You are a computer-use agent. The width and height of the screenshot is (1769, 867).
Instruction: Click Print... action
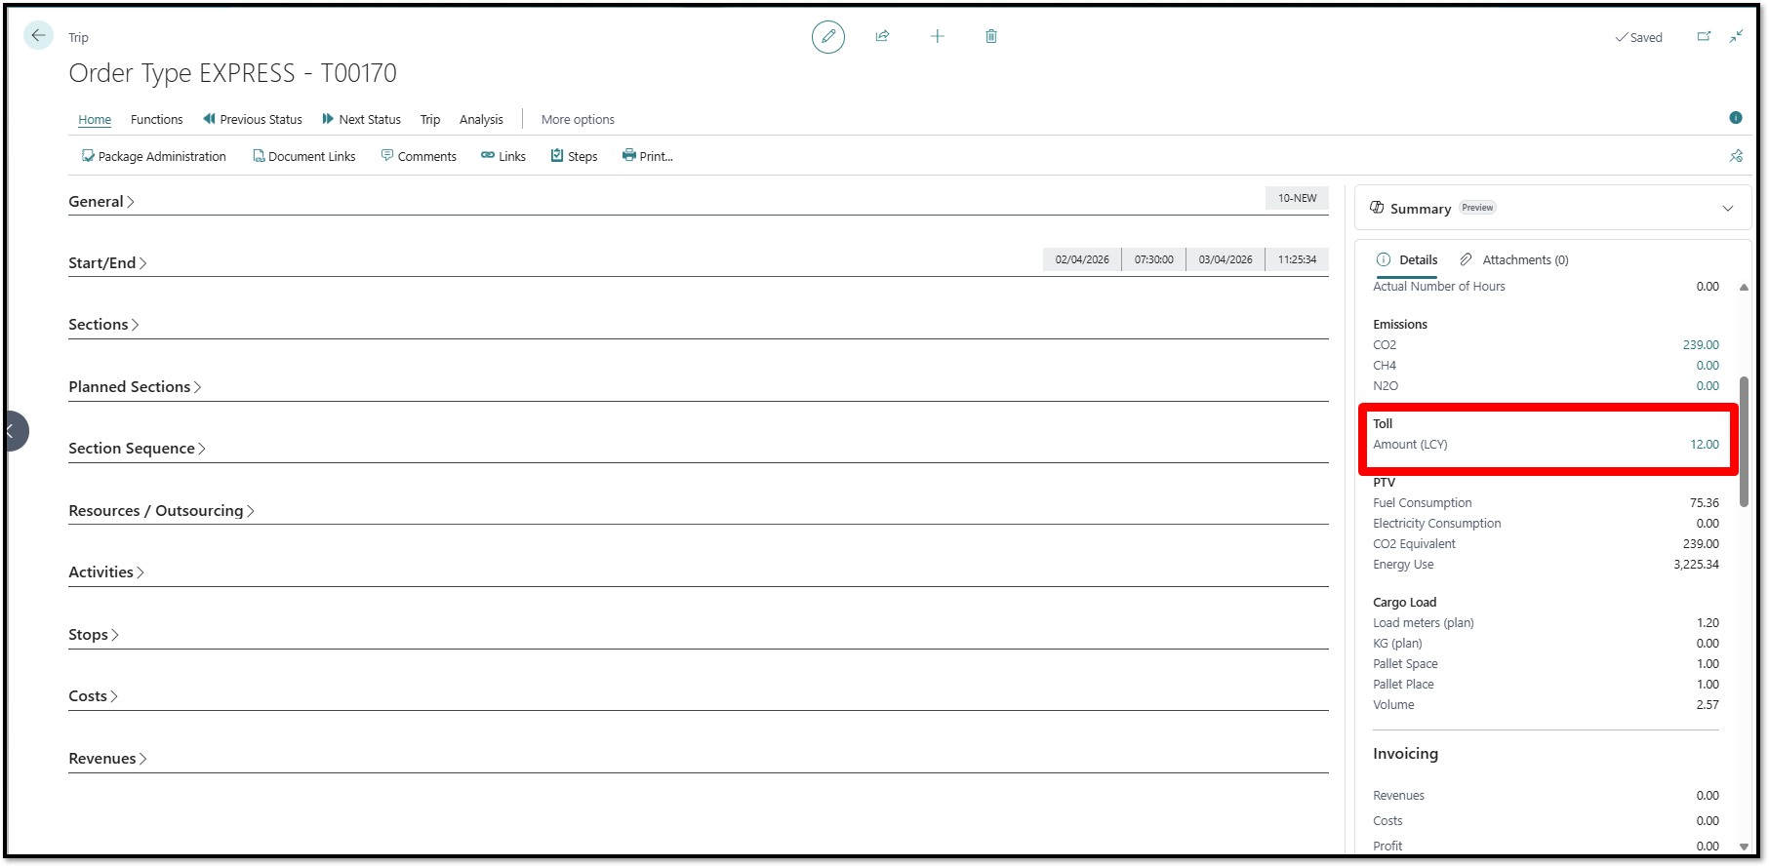(648, 156)
